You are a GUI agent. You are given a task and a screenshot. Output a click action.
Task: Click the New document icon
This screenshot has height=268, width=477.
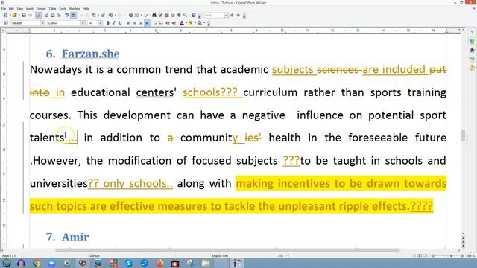[5, 15]
